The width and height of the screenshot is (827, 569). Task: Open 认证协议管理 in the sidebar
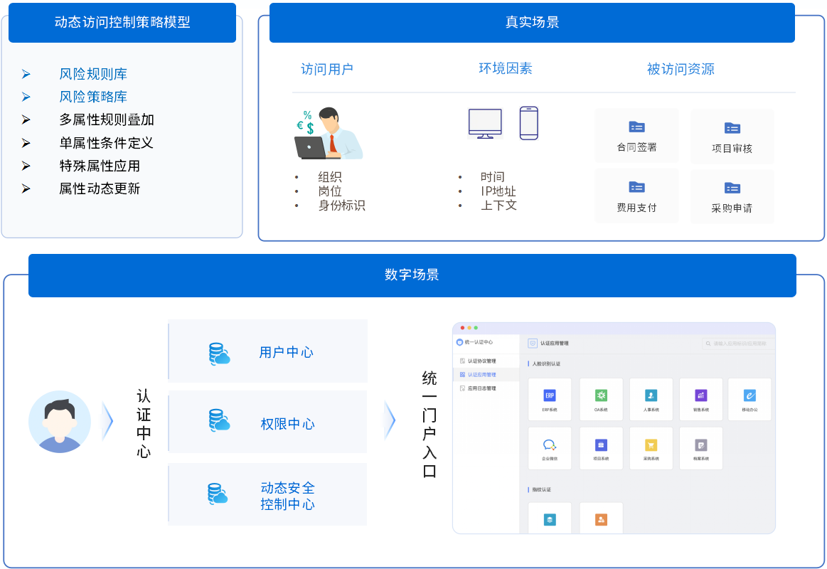click(481, 361)
